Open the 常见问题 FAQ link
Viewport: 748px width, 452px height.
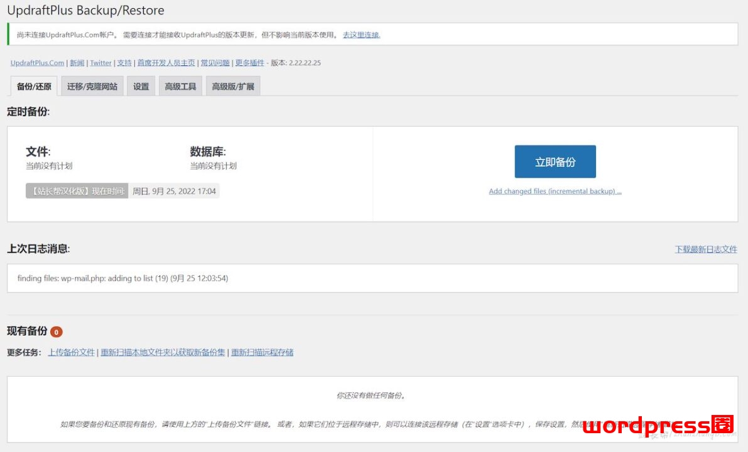(x=215, y=63)
